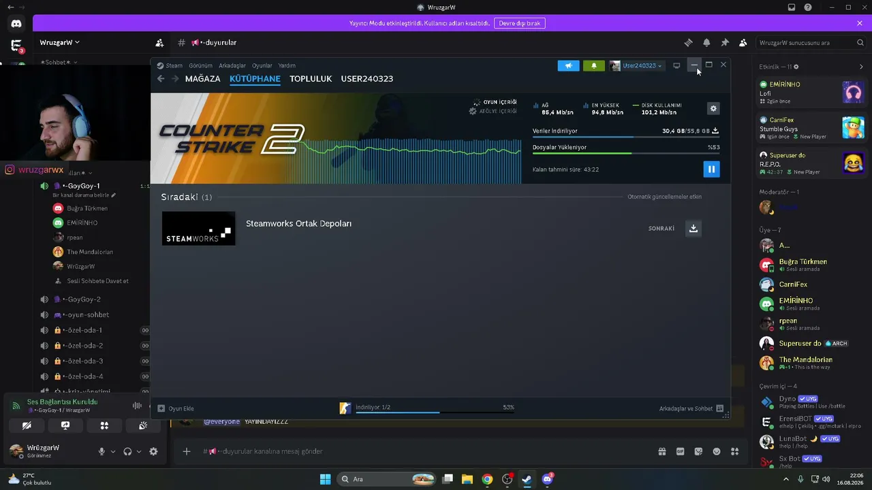Switch Steam to Big Picture mode
Image resolution: width=872 pixels, height=490 pixels.
point(676,65)
